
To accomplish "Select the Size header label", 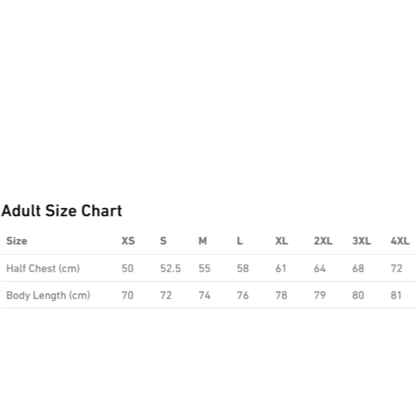I will pyautogui.click(x=17, y=241).
